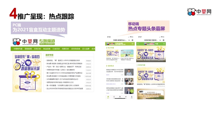Tap the profile icon in the phone bottom bar
This screenshot has width=217, height=122.
(x=132, y=97)
